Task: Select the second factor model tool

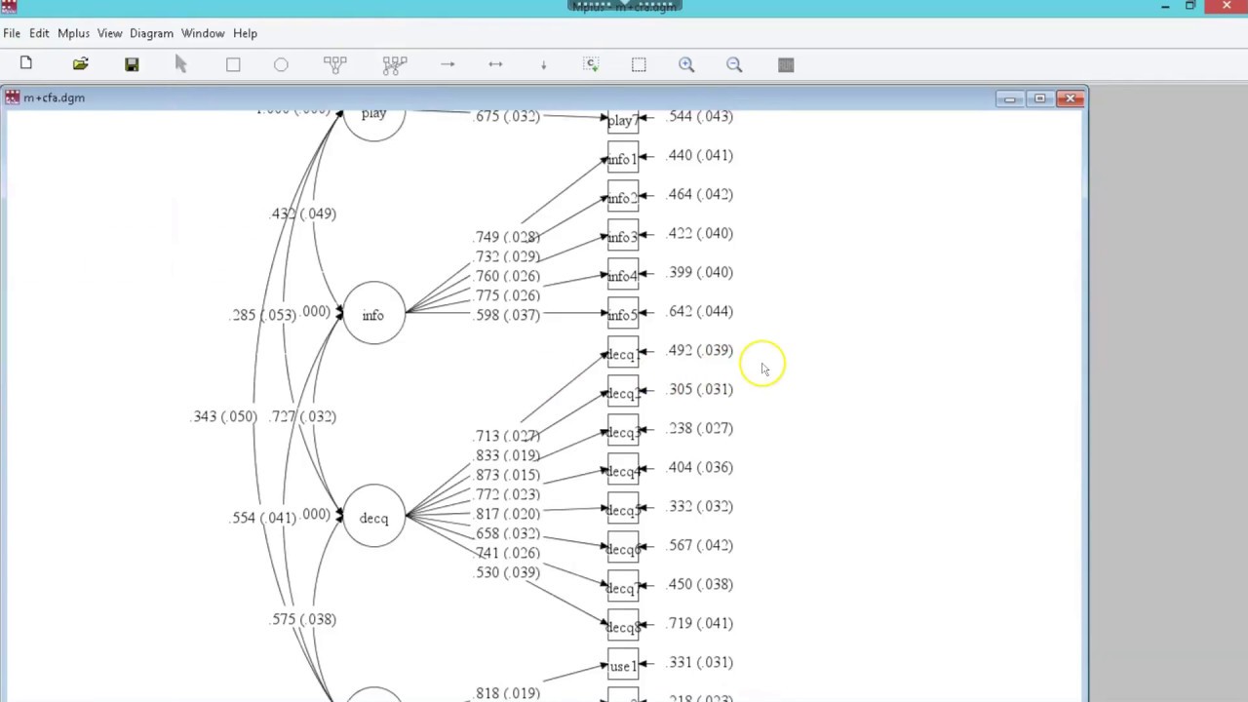Action: click(394, 64)
